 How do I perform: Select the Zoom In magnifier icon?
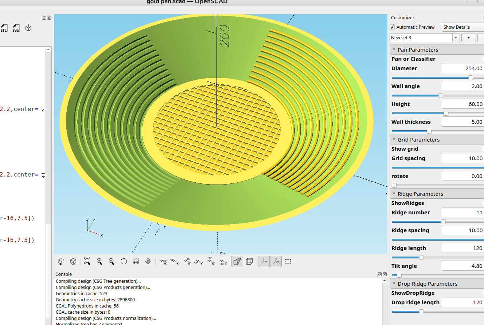(x=99, y=261)
